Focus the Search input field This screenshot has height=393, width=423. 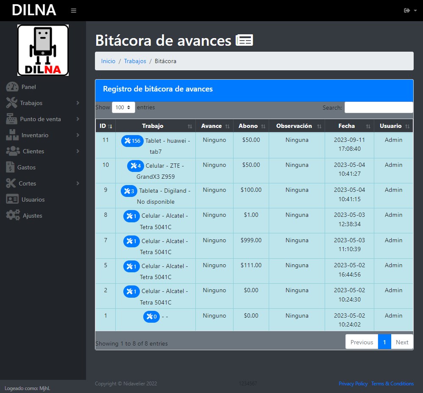tap(378, 108)
